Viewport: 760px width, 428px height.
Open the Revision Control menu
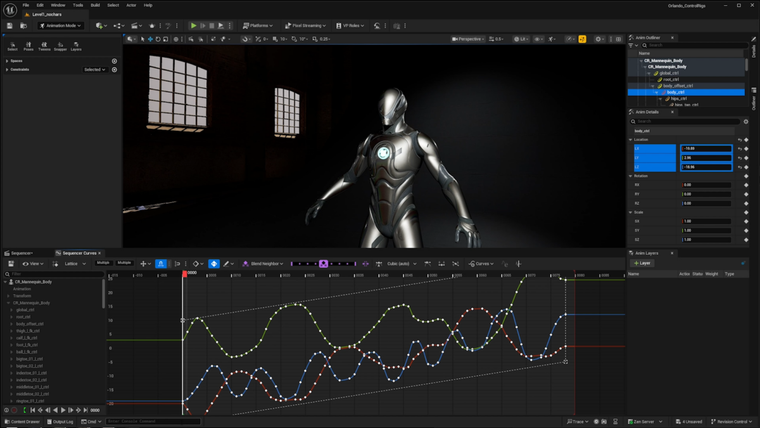click(731, 422)
